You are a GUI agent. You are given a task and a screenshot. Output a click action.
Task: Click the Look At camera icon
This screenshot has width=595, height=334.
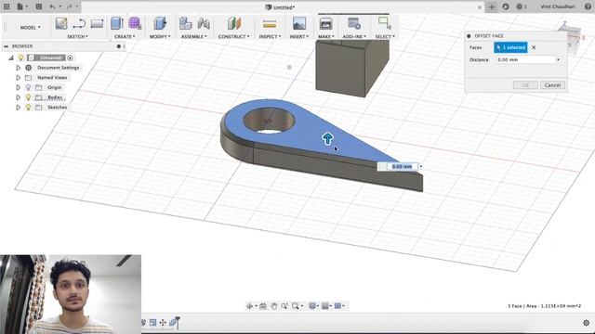point(262,306)
